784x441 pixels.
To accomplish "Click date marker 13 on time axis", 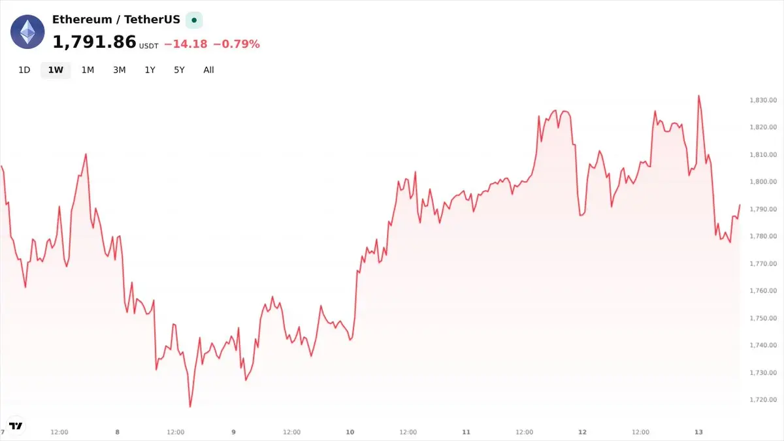I will click(698, 432).
